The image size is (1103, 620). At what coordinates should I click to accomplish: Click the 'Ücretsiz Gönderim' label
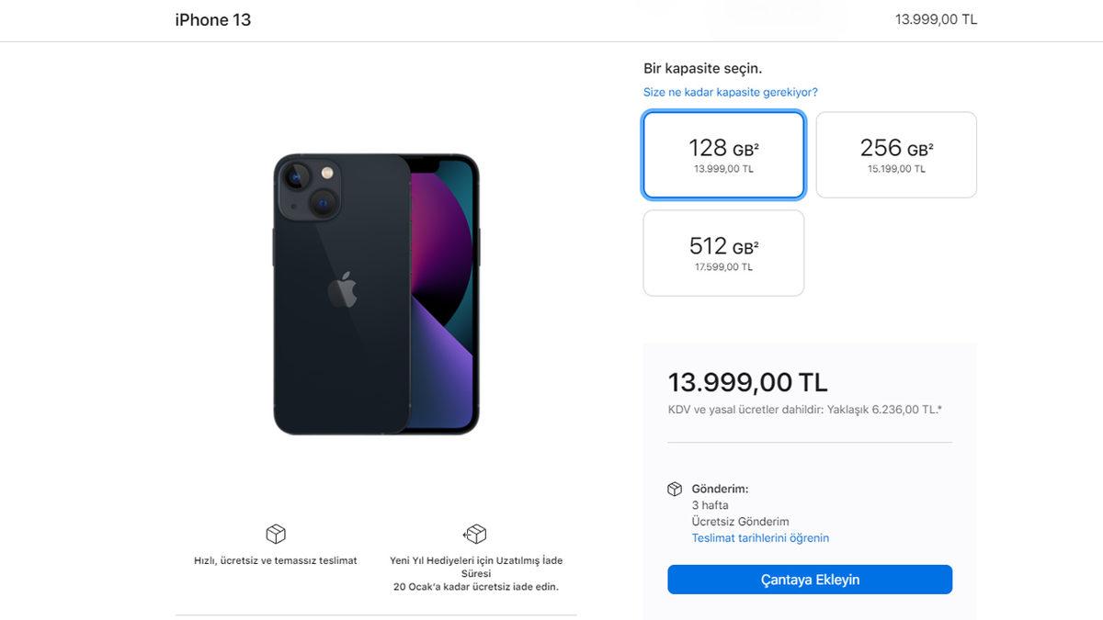click(x=741, y=521)
